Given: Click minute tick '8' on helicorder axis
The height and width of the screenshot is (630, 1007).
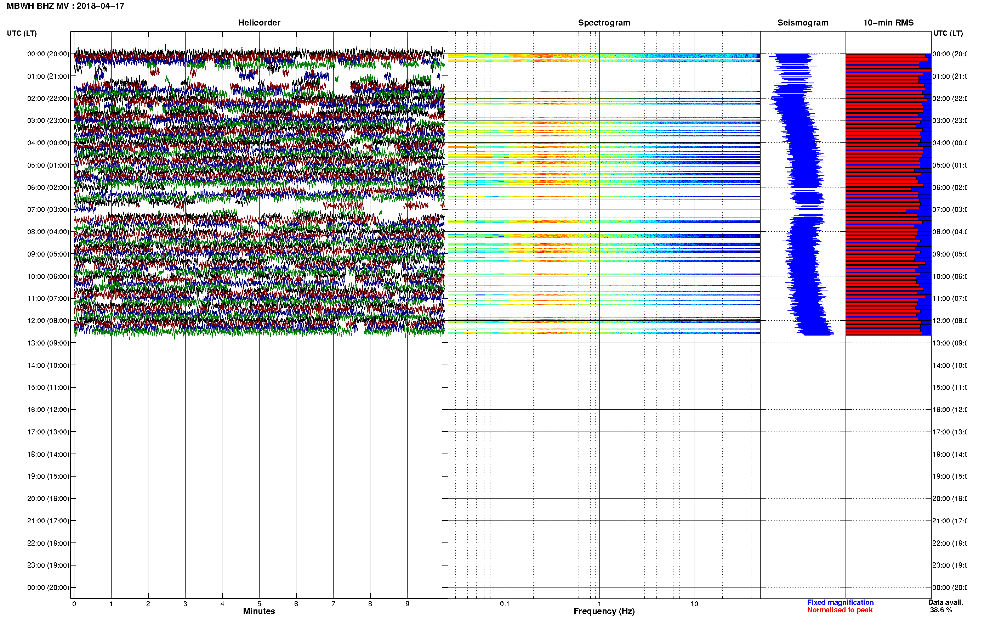Looking at the screenshot, I should [x=370, y=604].
